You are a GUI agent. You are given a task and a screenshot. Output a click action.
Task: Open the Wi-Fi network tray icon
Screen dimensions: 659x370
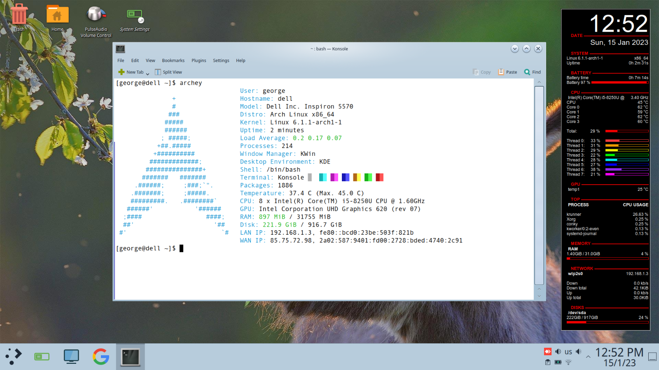click(568, 362)
